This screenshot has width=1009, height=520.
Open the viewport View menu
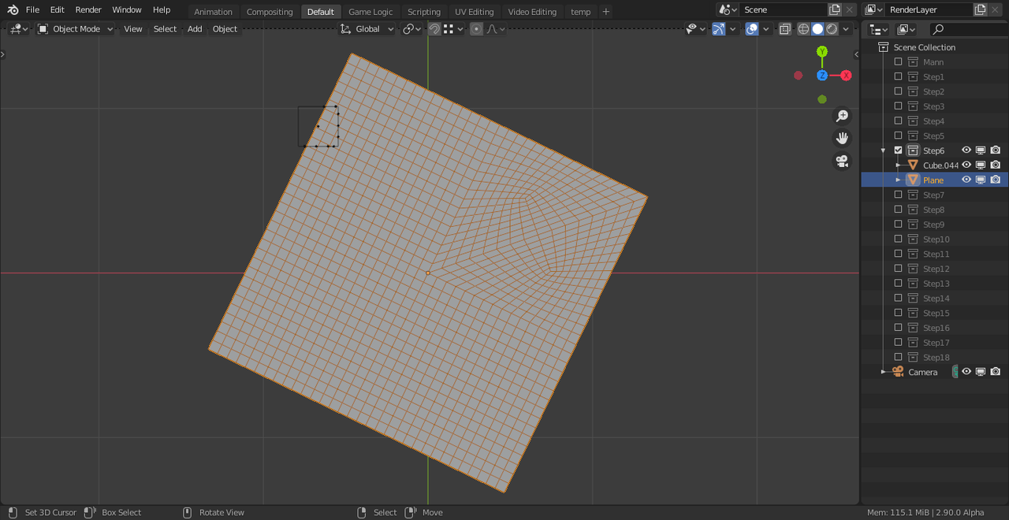(x=133, y=29)
